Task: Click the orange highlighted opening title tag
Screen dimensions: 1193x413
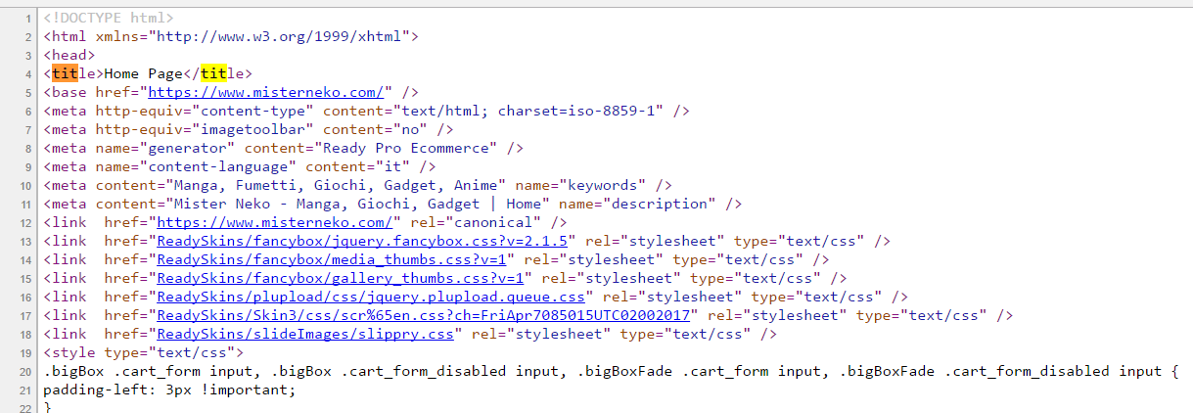Action: pos(65,73)
